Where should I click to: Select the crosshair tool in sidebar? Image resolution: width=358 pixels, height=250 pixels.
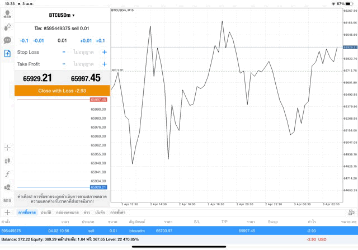7,148
